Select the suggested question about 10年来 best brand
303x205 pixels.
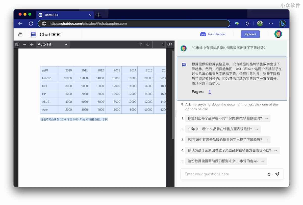coord(223,129)
